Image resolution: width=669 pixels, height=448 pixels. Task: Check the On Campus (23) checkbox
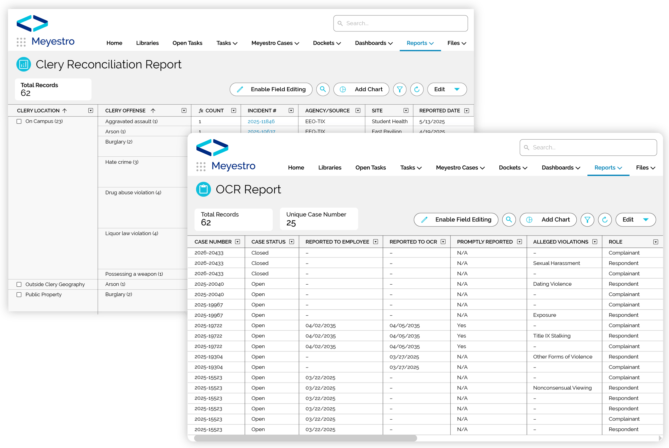tap(19, 122)
